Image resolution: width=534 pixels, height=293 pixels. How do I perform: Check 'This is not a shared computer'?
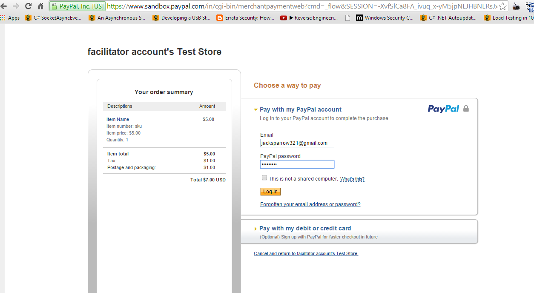coord(264,178)
